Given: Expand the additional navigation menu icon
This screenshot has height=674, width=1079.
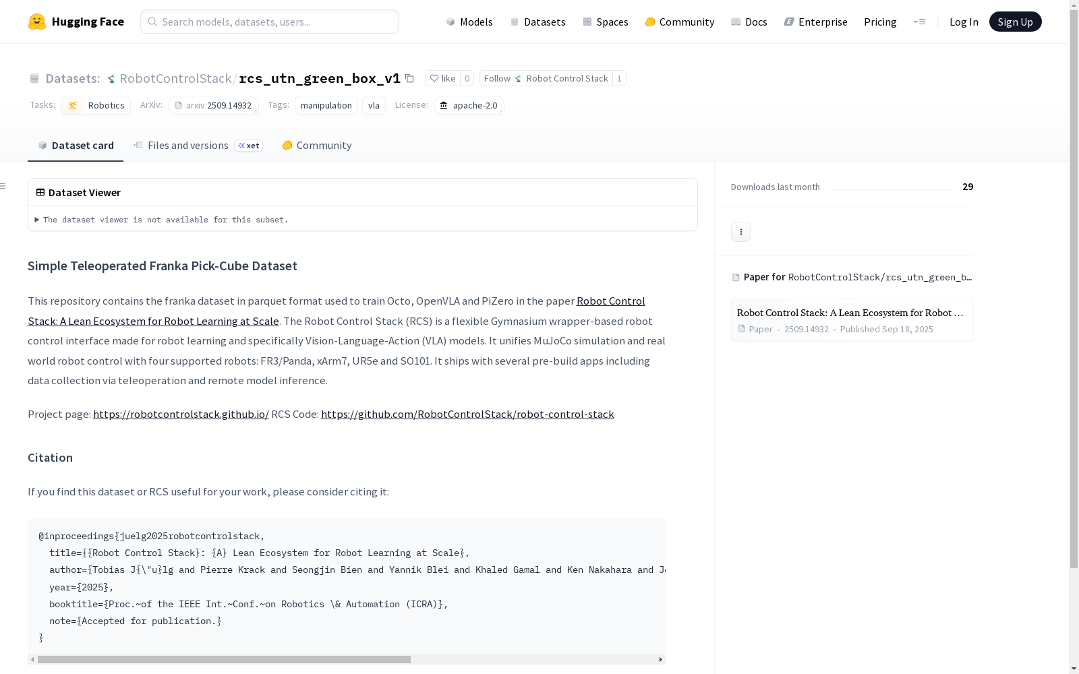Looking at the screenshot, I should tap(919, 22).
